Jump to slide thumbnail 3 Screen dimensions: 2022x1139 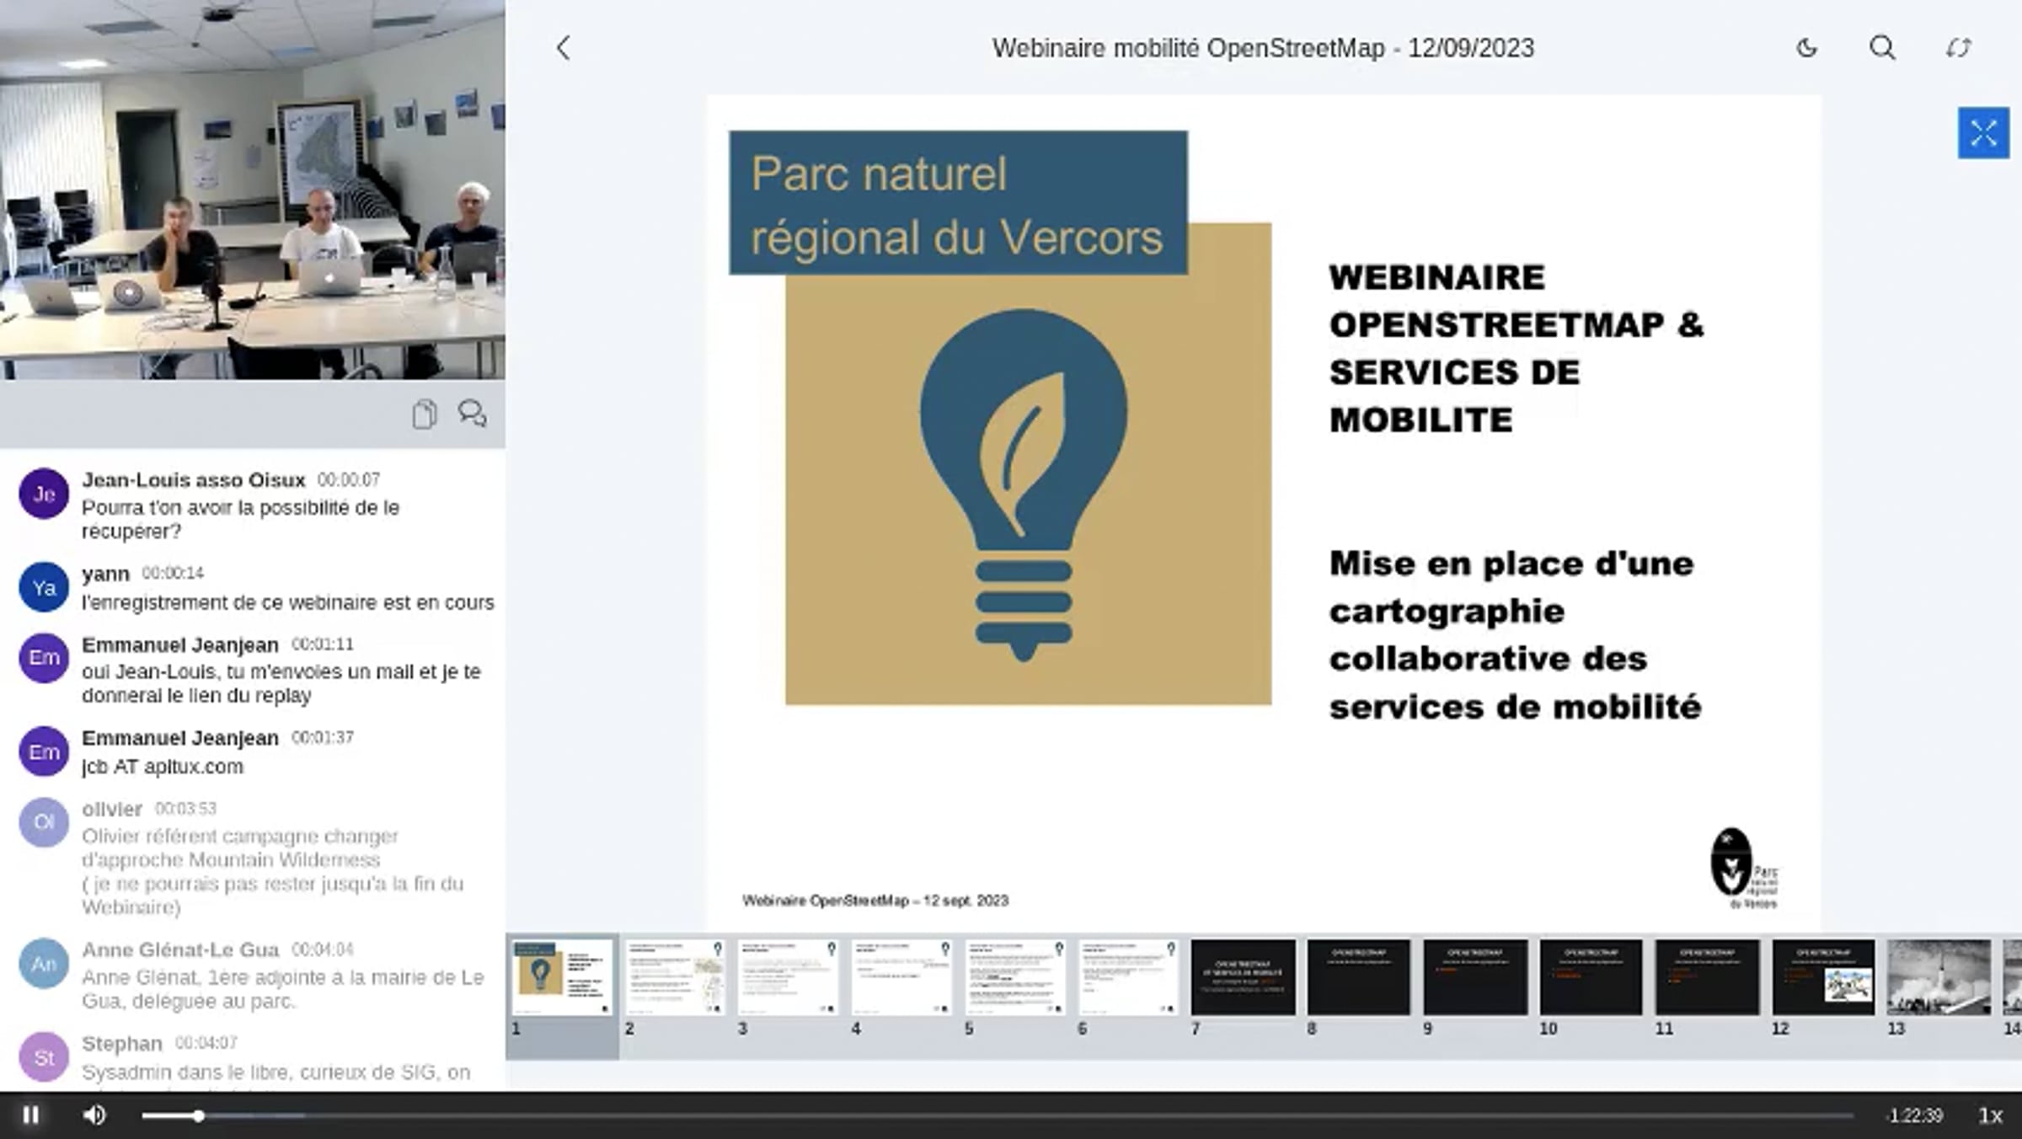pyautogui.click(x=789, y=977)
